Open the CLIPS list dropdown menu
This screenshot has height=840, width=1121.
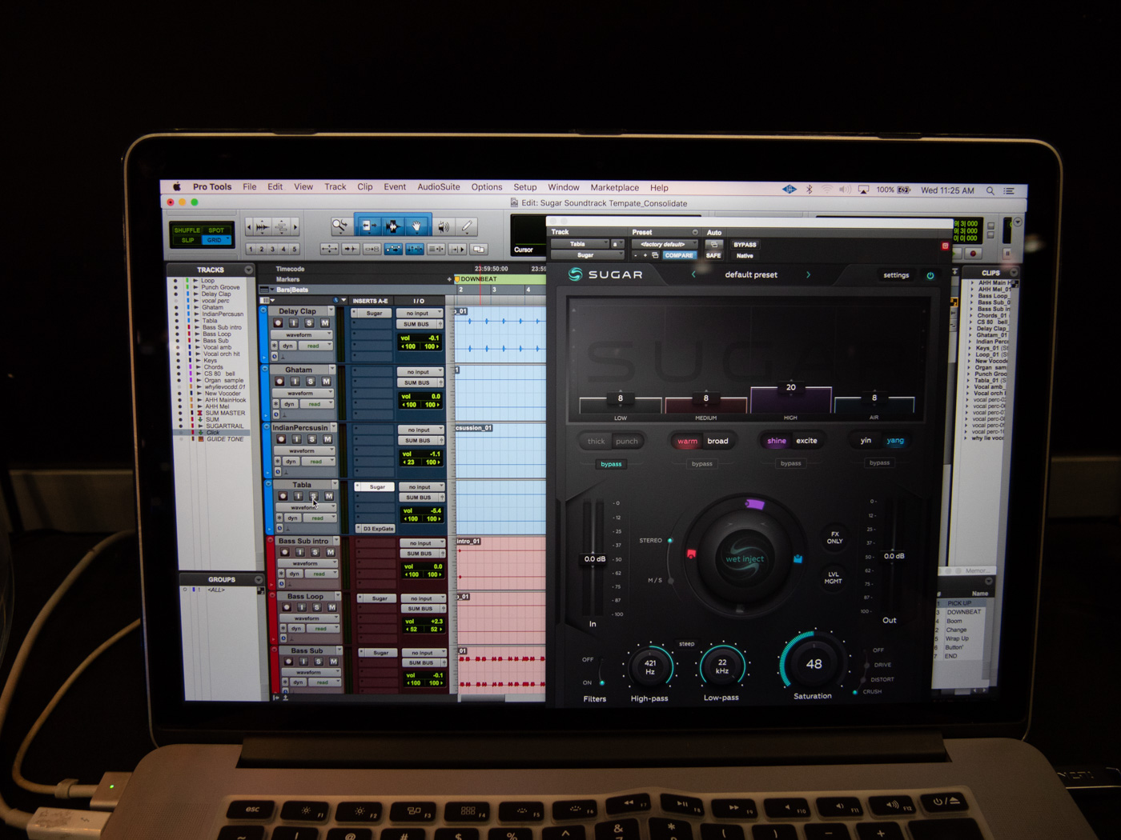pyautogui.click(x=1015, y=273)
